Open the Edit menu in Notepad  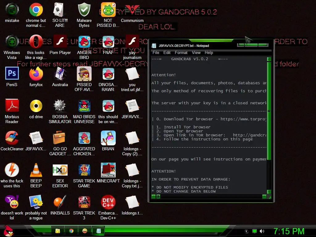coord(167,52)
